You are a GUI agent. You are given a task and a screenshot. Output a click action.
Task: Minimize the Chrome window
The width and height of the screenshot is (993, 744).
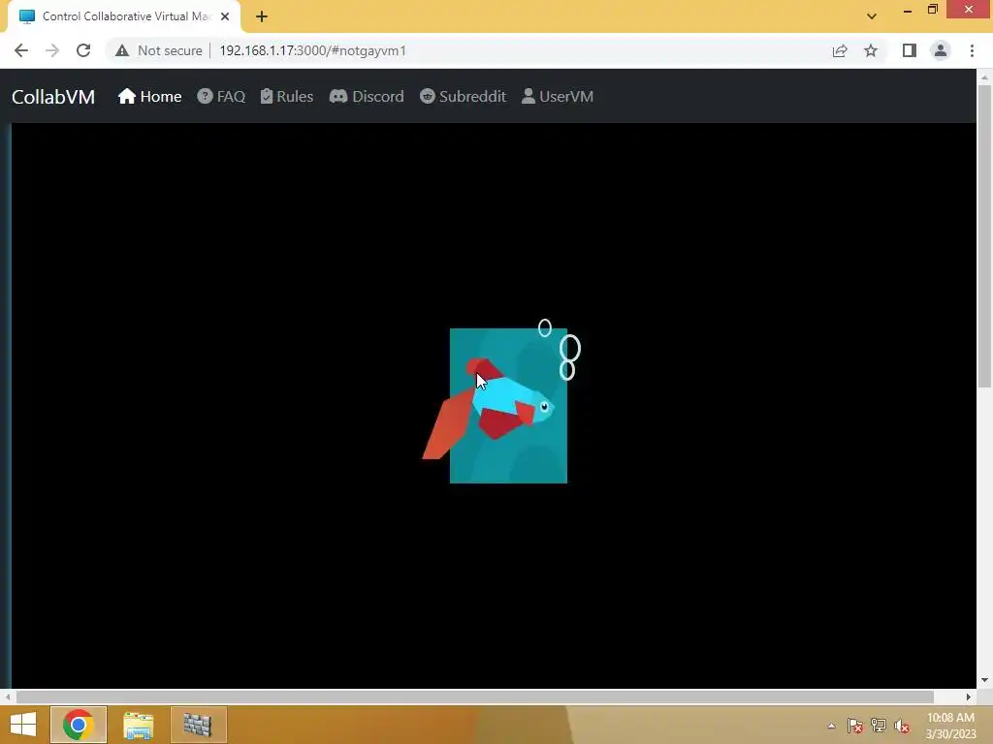[908, 10]
